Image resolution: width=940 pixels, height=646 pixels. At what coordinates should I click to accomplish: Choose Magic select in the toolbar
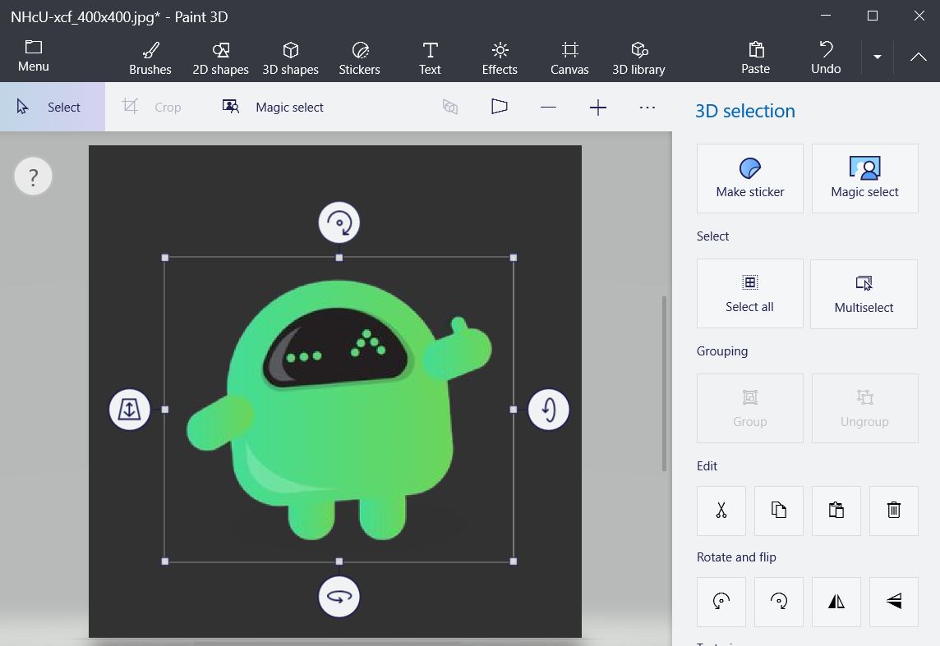[x=273, y=108]
